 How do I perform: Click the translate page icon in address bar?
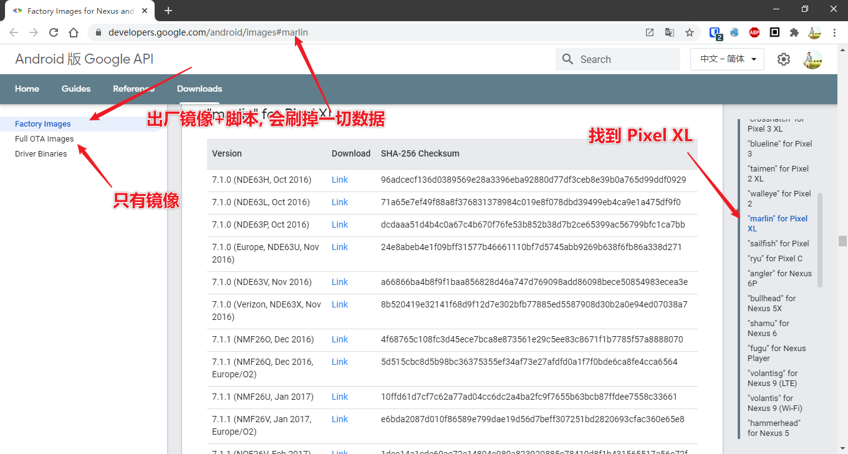[669, 32]
